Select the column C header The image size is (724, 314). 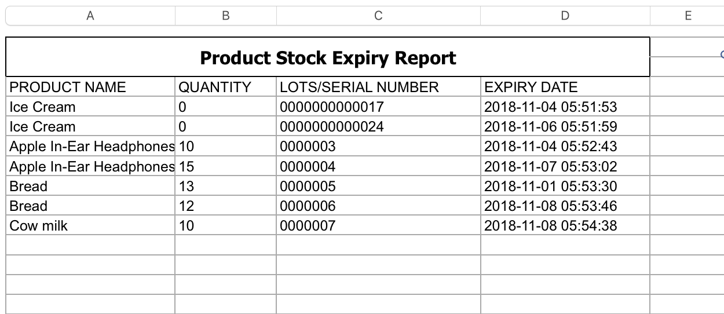pyautogui.click(x=378, y=16)
